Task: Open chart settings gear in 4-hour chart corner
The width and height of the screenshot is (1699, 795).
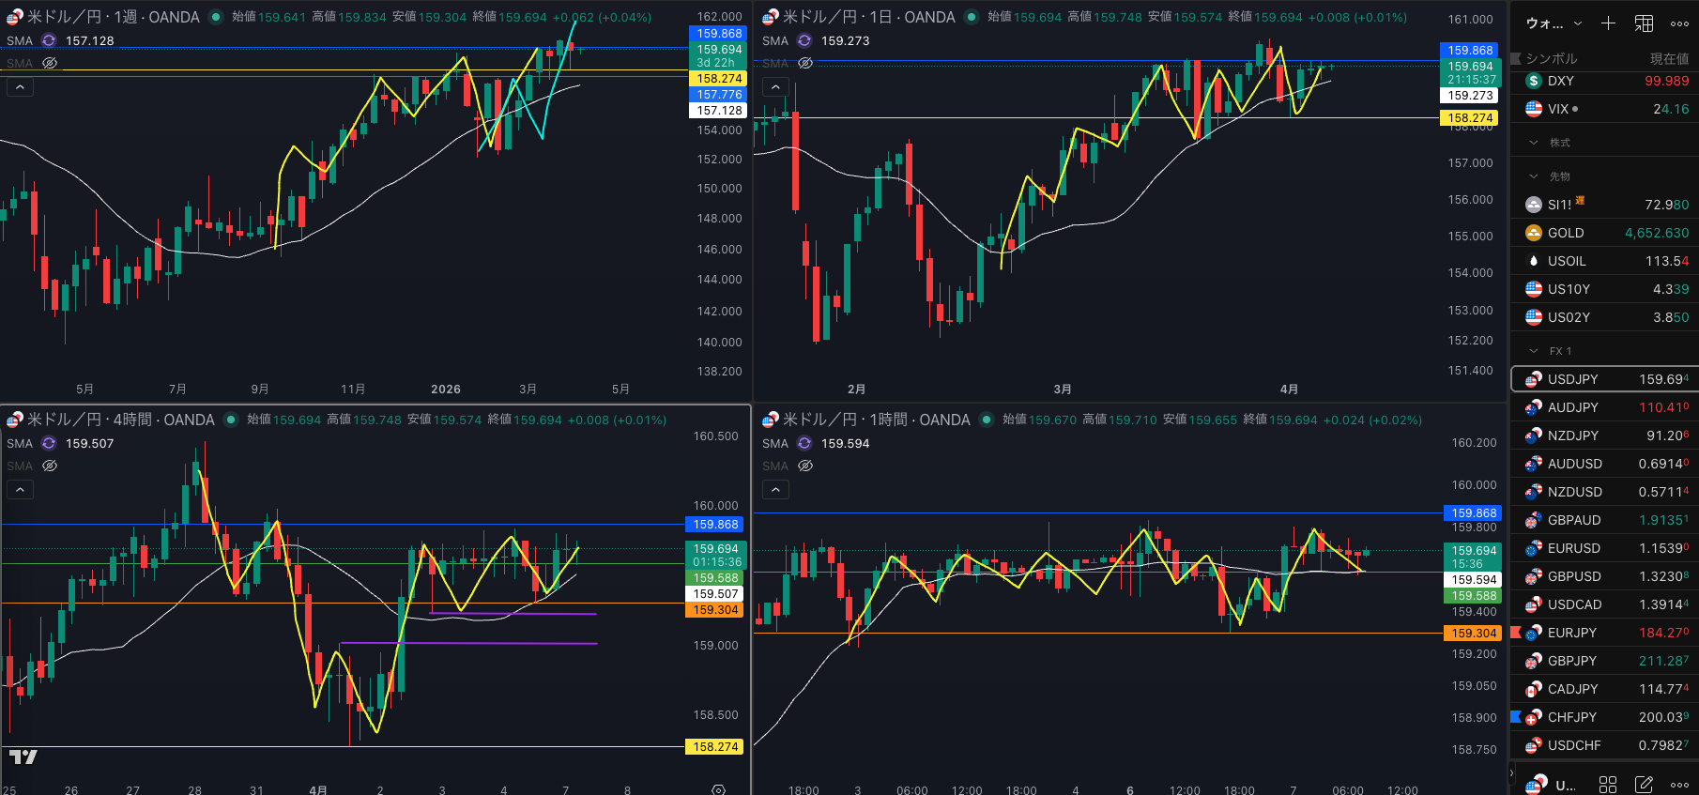Action: (x=718, y=789)
